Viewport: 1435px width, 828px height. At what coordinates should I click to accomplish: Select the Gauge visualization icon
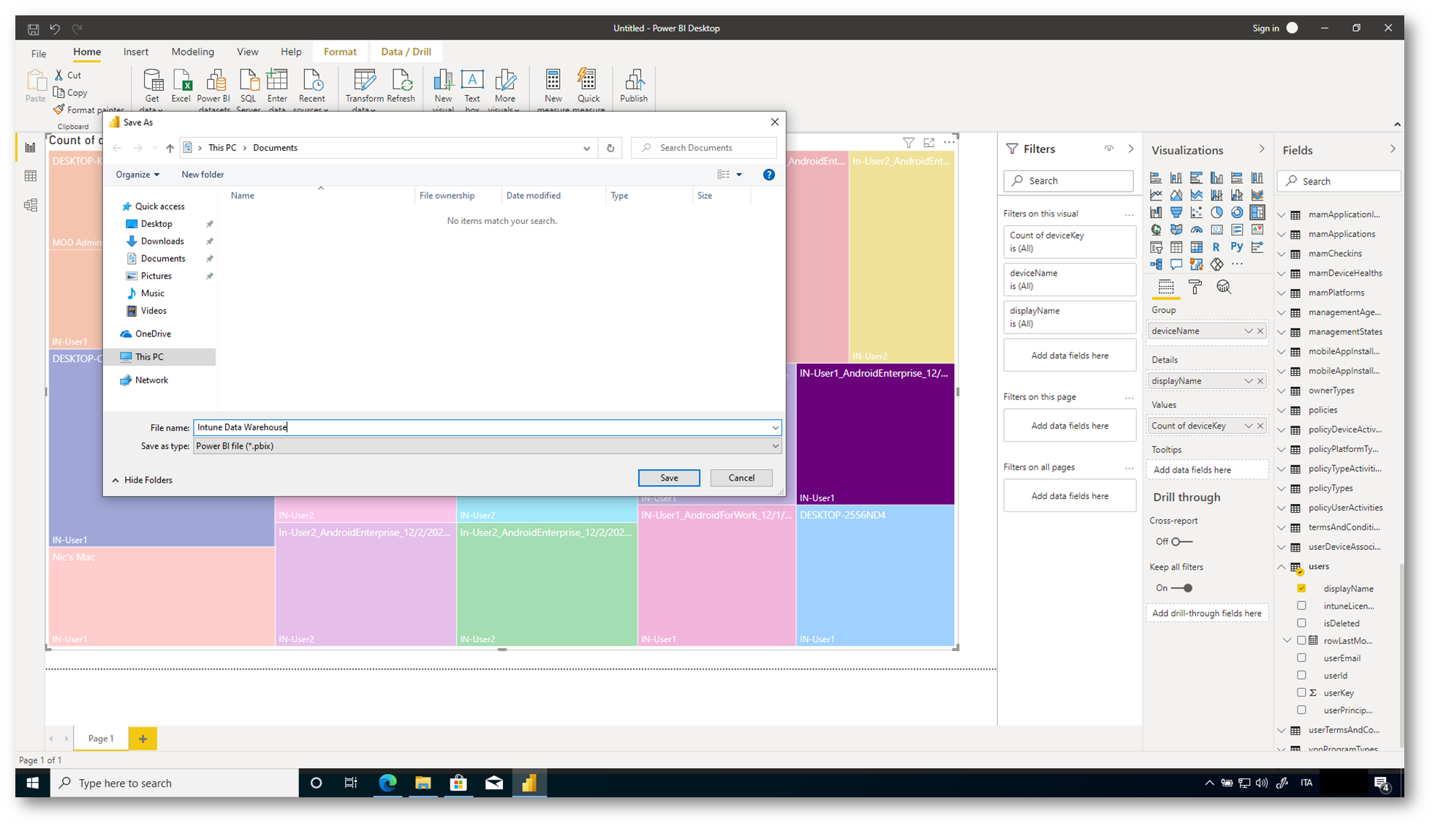pyautogui.click(x=1196, y=230)
